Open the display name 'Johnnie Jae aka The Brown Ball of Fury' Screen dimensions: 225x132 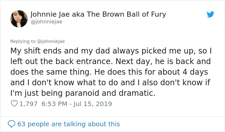[x=98, y=14]
